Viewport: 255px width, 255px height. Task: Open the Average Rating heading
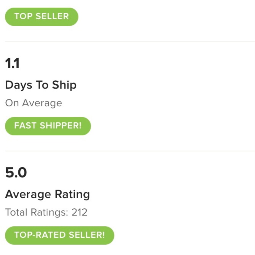[x=47, y=194]
